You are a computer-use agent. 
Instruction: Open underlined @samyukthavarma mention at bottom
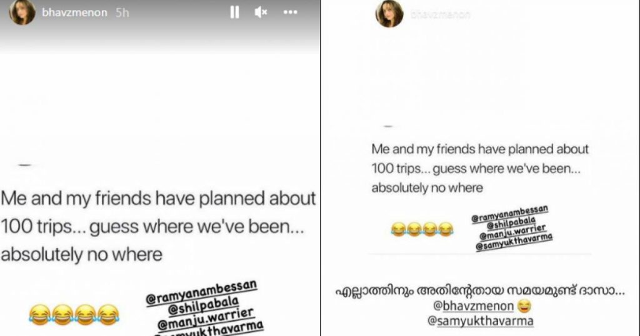pyautogui.click(x=480, y=321)
